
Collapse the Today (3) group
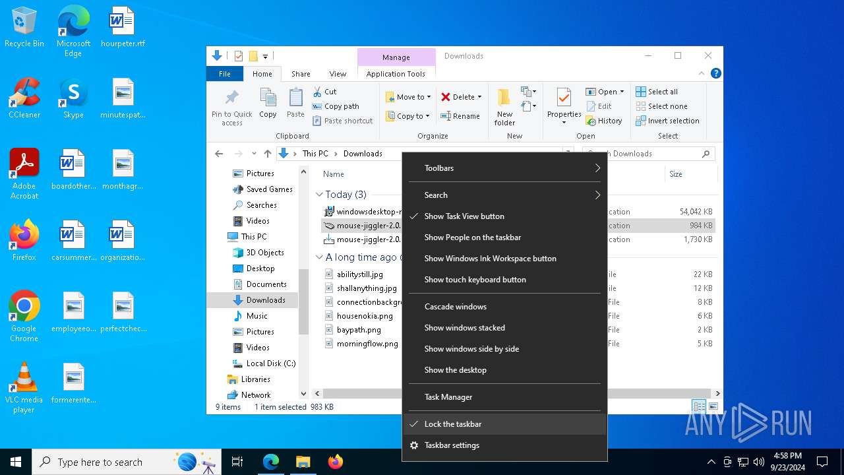coord(319,195)
